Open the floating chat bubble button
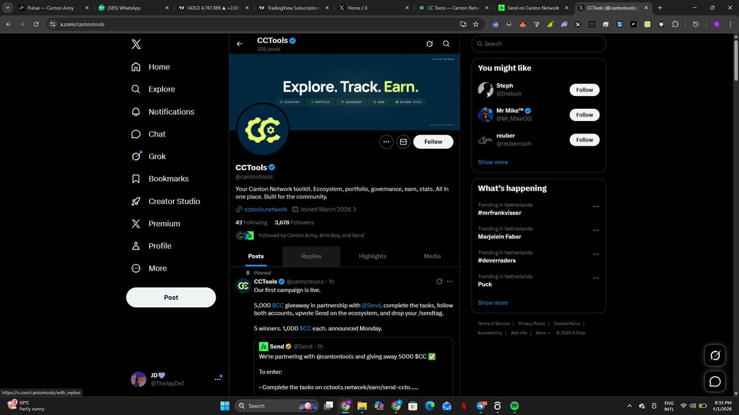The height and width of the screenshot is (415, 739). pyautogui.click(x=715, y=382)
